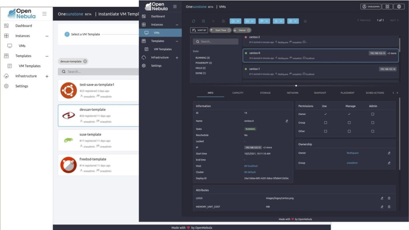Click the OpenNebula logo in the light window
The image size is (409, 230).
[x=22, y=14]
